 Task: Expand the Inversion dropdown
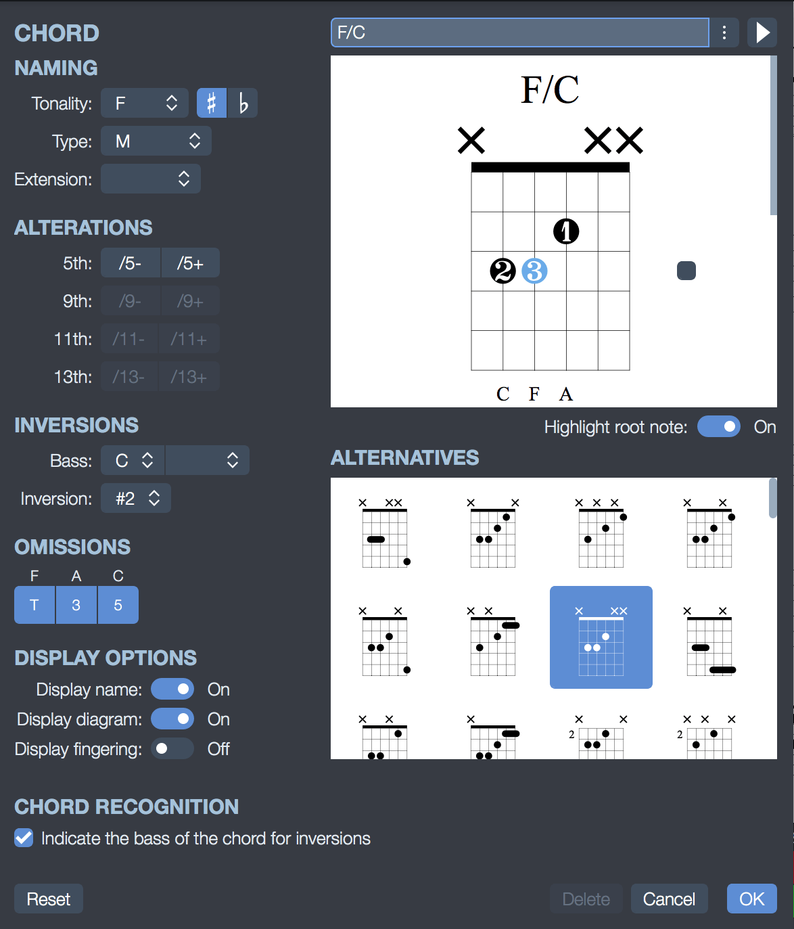(x=136, y=499)
